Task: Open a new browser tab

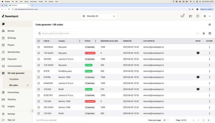Action: 32,5
